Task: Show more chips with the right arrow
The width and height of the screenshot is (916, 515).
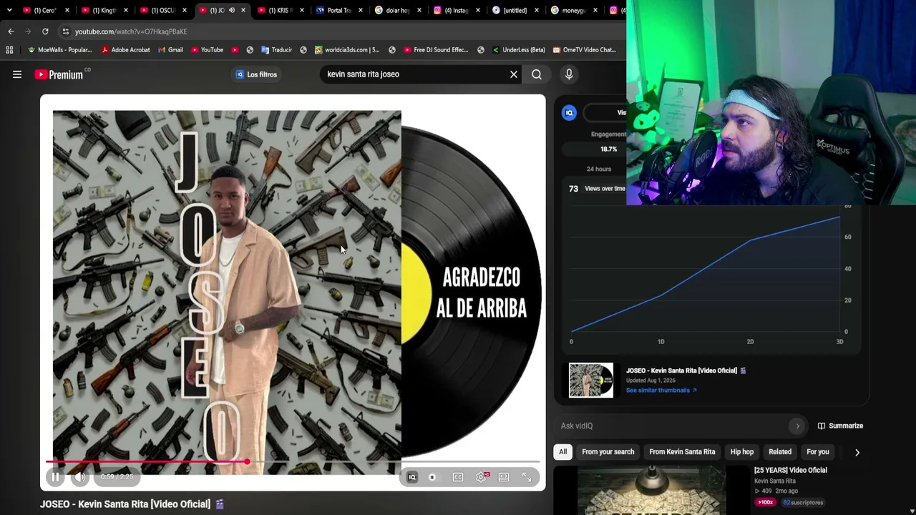Action: coord(857,452)
